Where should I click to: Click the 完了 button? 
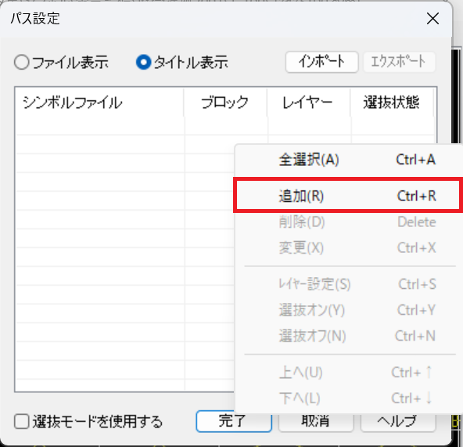[x=234, y=421]
